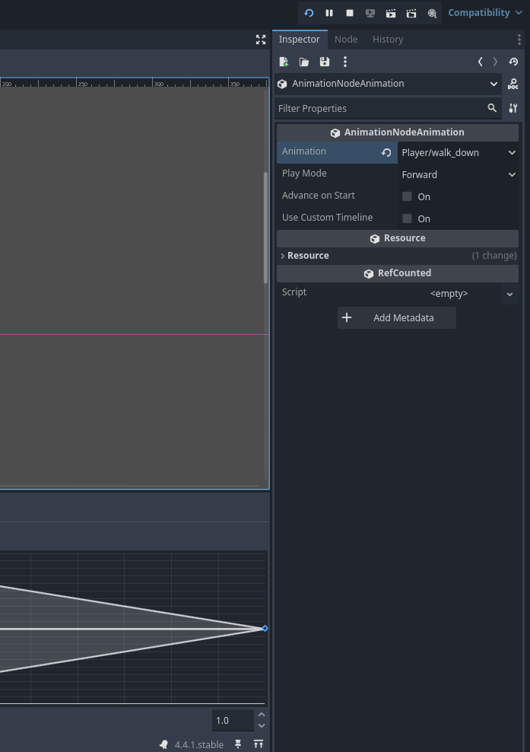Screen dimensions: 530x752
Task: Save the currently edited resource
Action: [x=325, y=62]
